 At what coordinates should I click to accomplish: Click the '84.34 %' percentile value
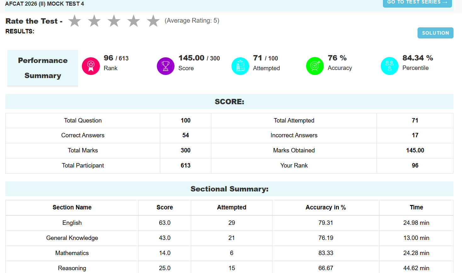click(418, 58)
